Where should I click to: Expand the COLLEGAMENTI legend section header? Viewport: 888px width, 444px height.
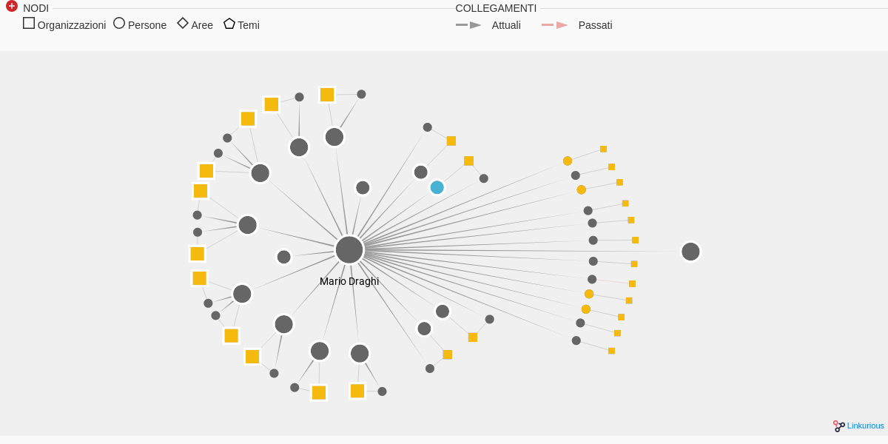(496, 8)
